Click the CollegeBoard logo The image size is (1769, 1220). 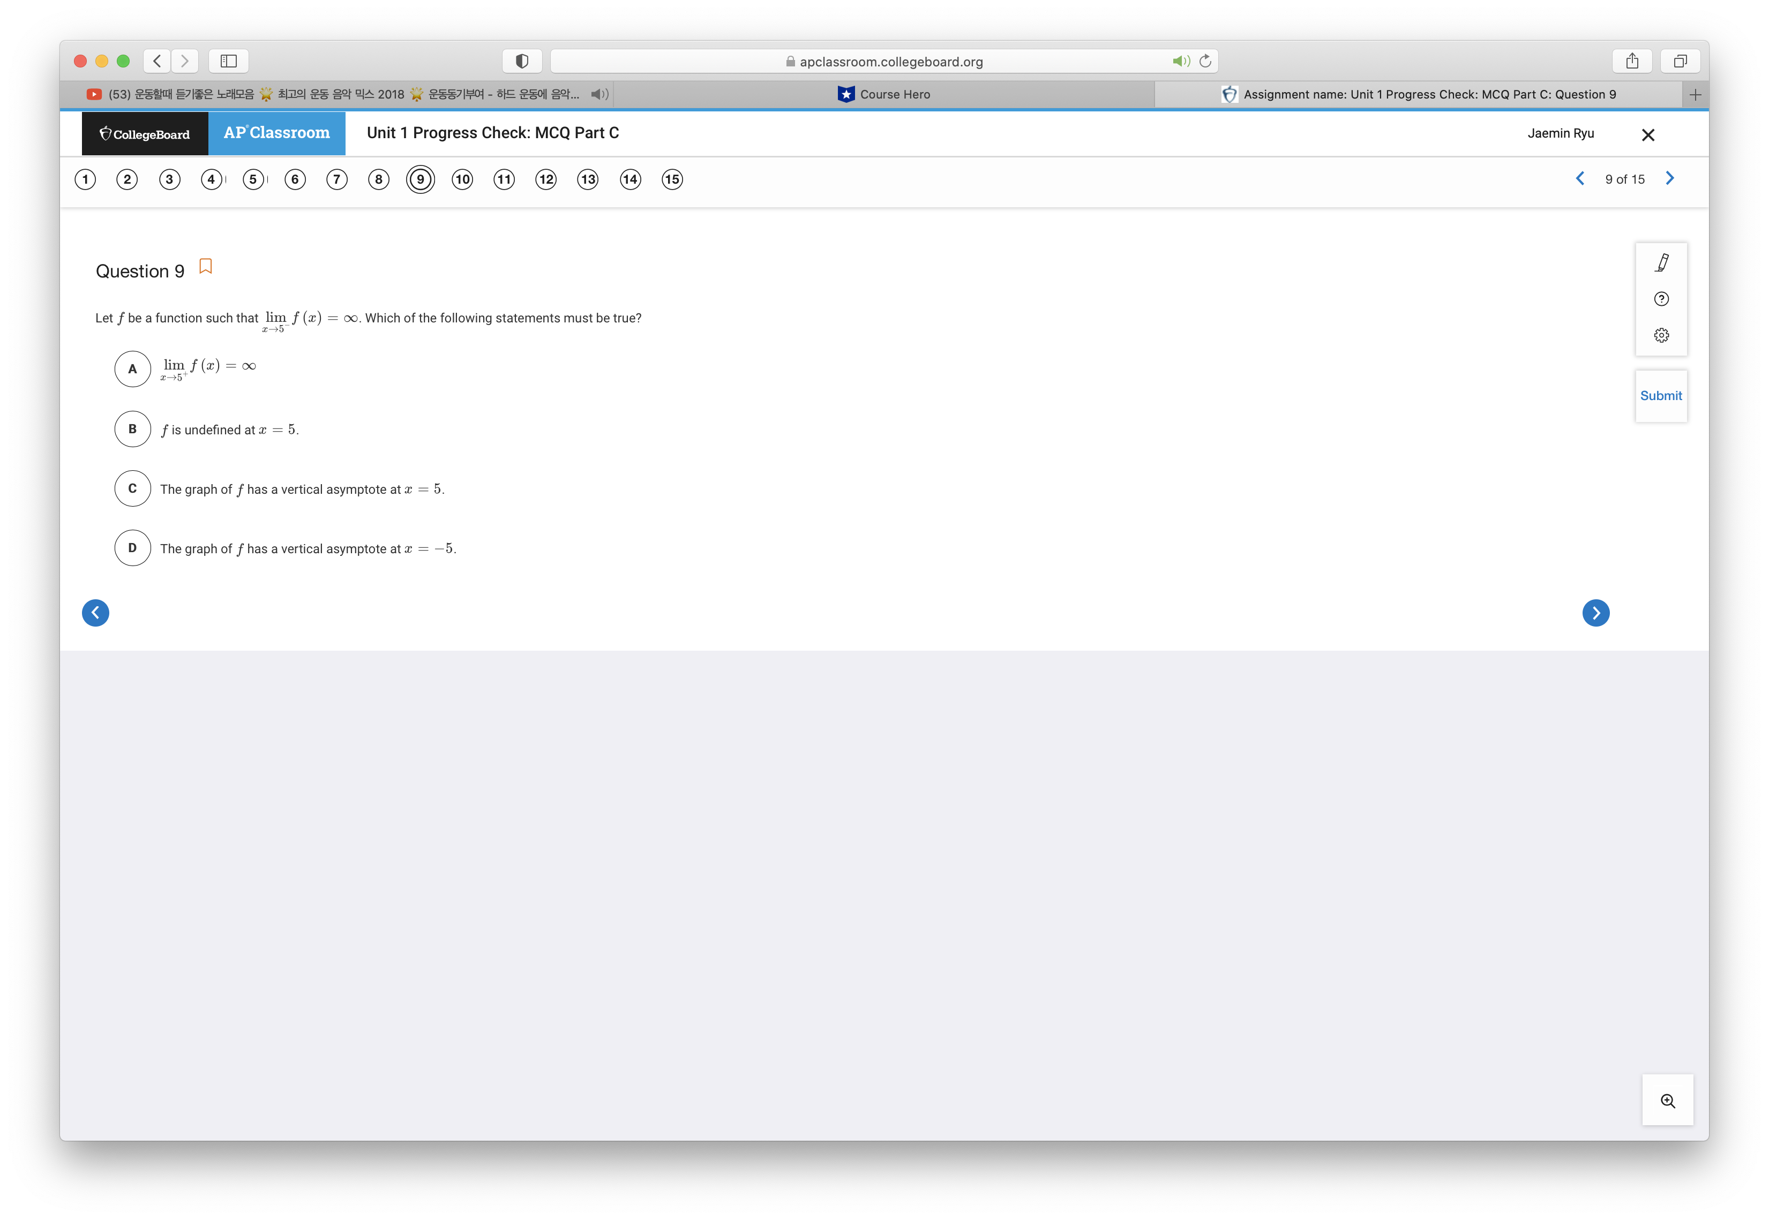click(144, 133)
